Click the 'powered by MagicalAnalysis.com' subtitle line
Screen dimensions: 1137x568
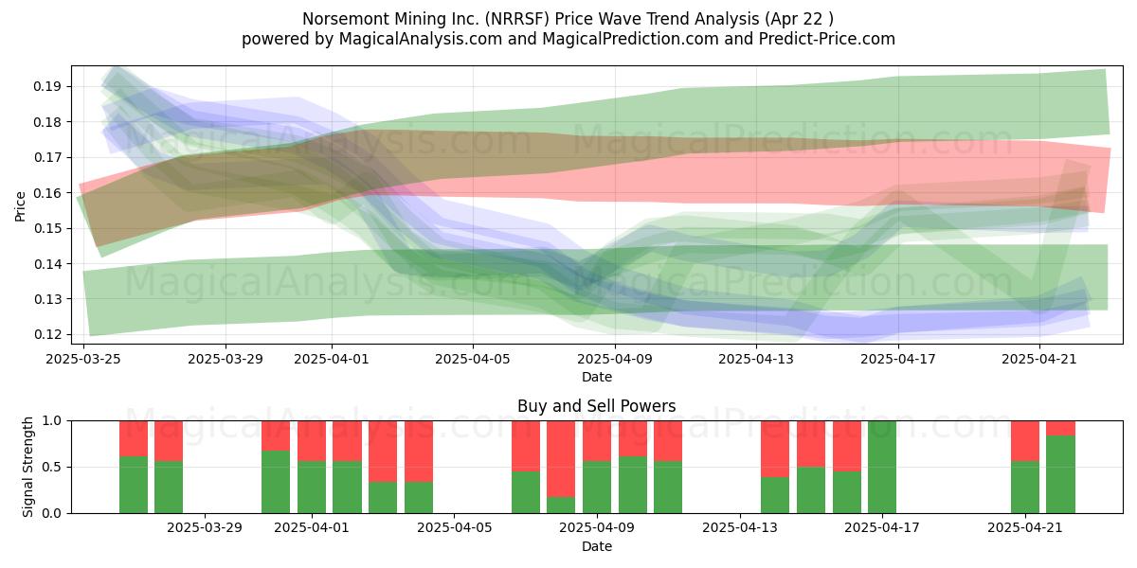pos(568,39)
